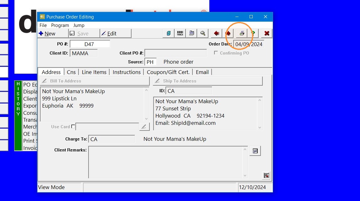Go to previous record with left arrow
Screen dimensions: 360x201
pyautogui.click(x=217, y=34)
